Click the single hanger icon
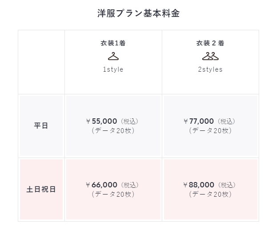Screen dimensions: 280x231 coord(113,56)
